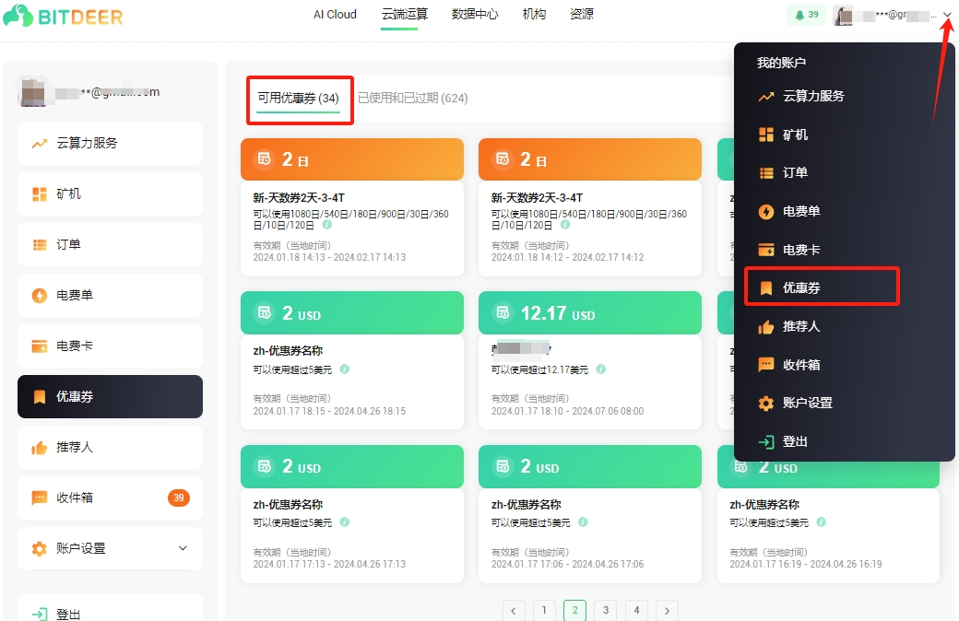The width and height of the screenshot is (959, 621).
Task: Click info icon on coupon valid from 2024.01.17 16:19
Action: click(x=822, y=522)
